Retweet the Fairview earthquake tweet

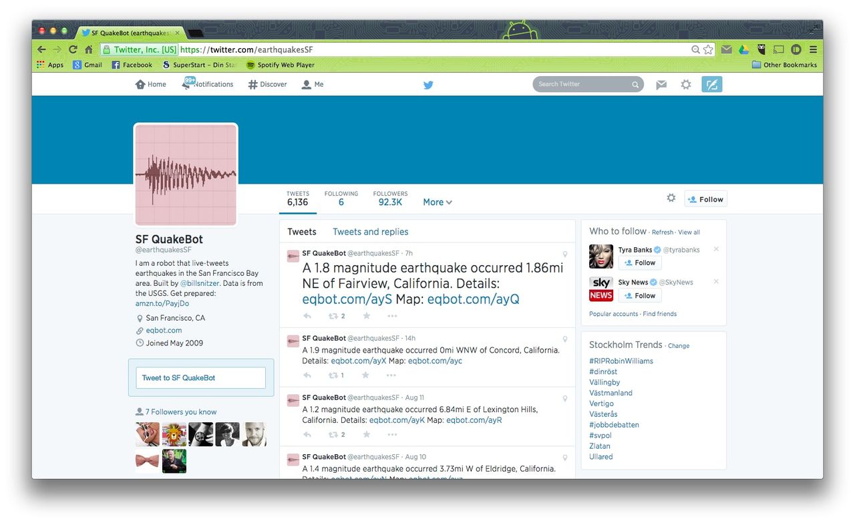[x=333, y=316]
